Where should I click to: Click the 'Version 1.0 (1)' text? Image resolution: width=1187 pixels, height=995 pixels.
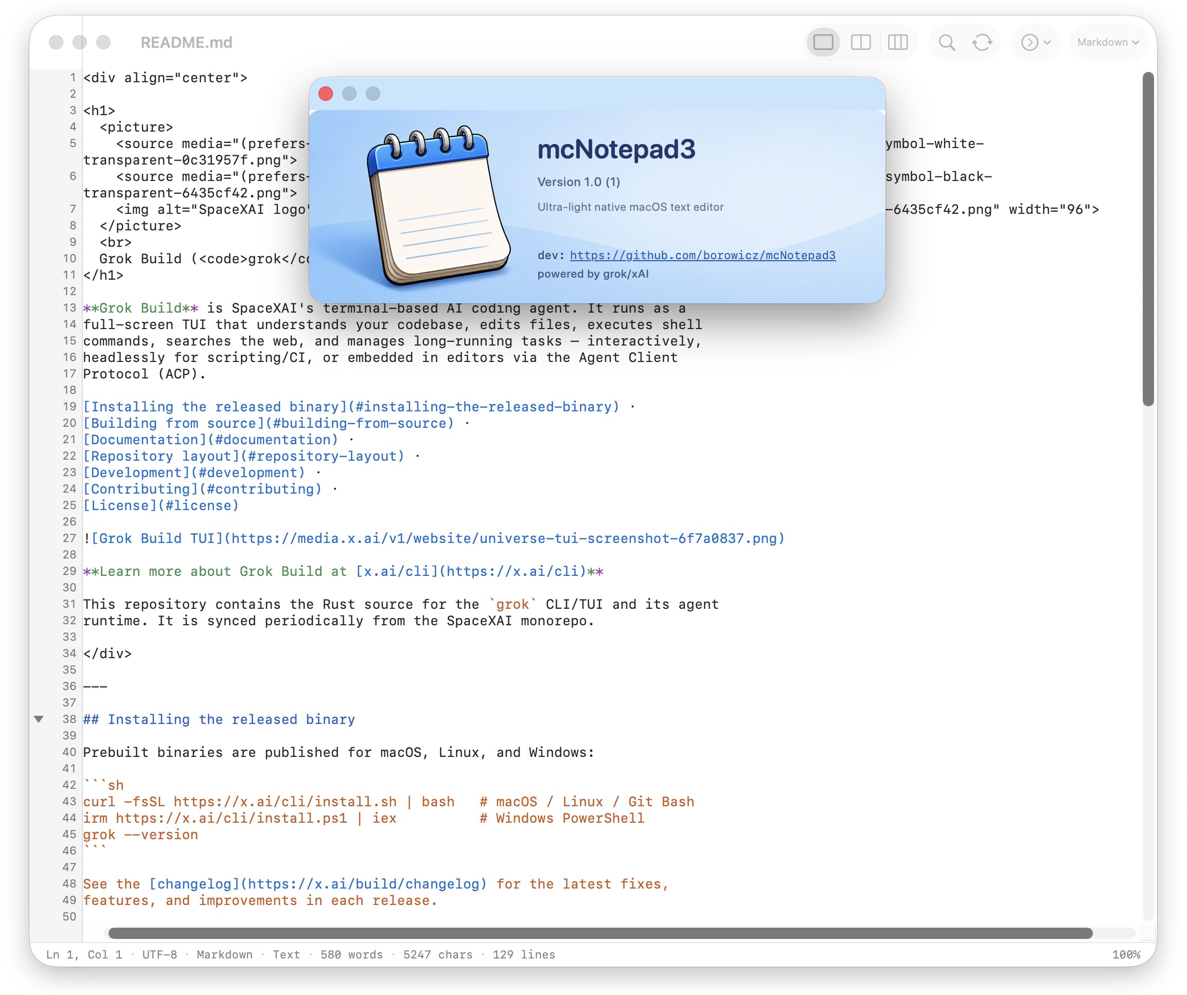578,182
